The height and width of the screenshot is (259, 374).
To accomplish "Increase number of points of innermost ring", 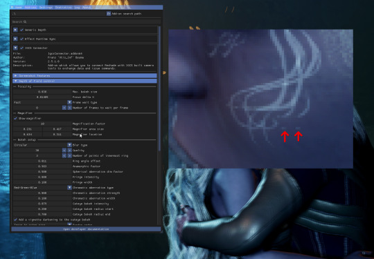I will pyautogui.click(x=69, y=155).
